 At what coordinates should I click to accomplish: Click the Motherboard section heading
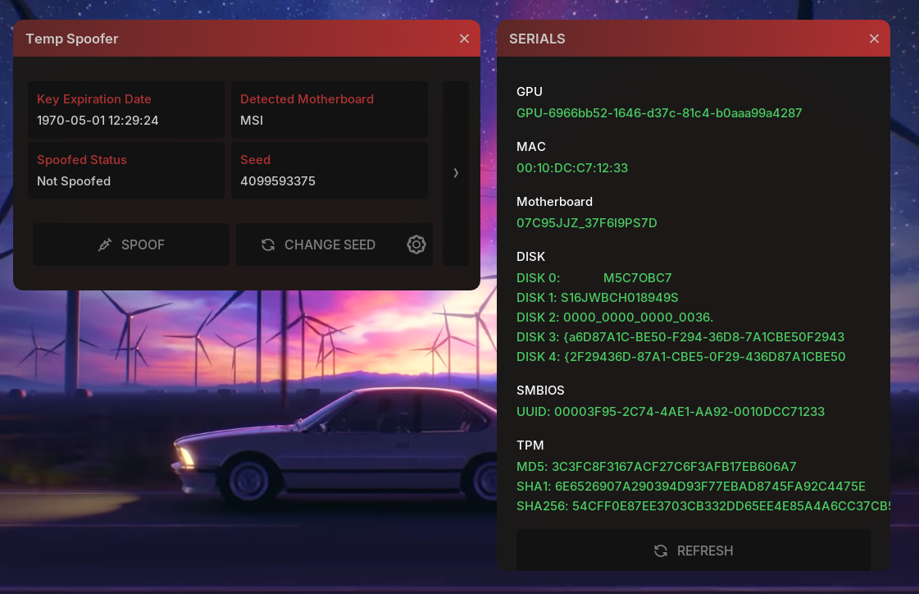point(554,202)
